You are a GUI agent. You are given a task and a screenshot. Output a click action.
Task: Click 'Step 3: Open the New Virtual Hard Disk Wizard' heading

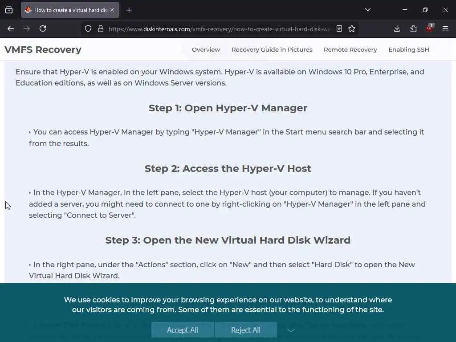pyautogui.click(x=228, y=240)
